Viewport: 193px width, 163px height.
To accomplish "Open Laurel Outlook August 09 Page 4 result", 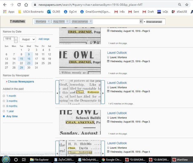I will click(x=117, y=143).
